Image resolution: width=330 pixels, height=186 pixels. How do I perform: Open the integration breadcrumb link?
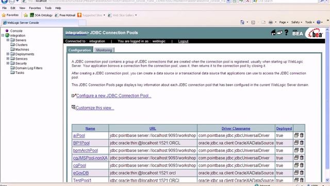point(76,33)
